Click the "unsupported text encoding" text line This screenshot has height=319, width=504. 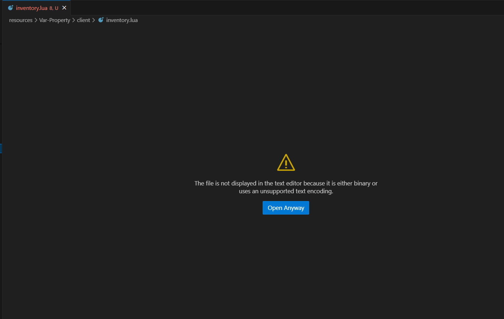[286, 191]
